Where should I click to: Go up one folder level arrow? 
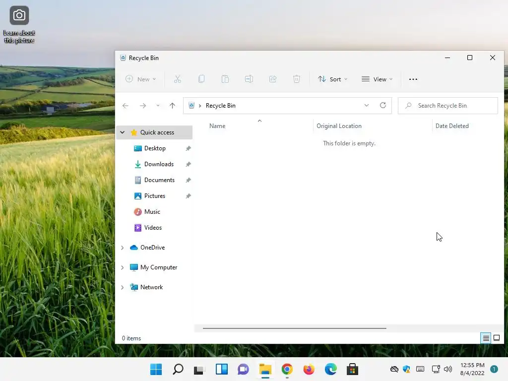(x=172, y=106)
